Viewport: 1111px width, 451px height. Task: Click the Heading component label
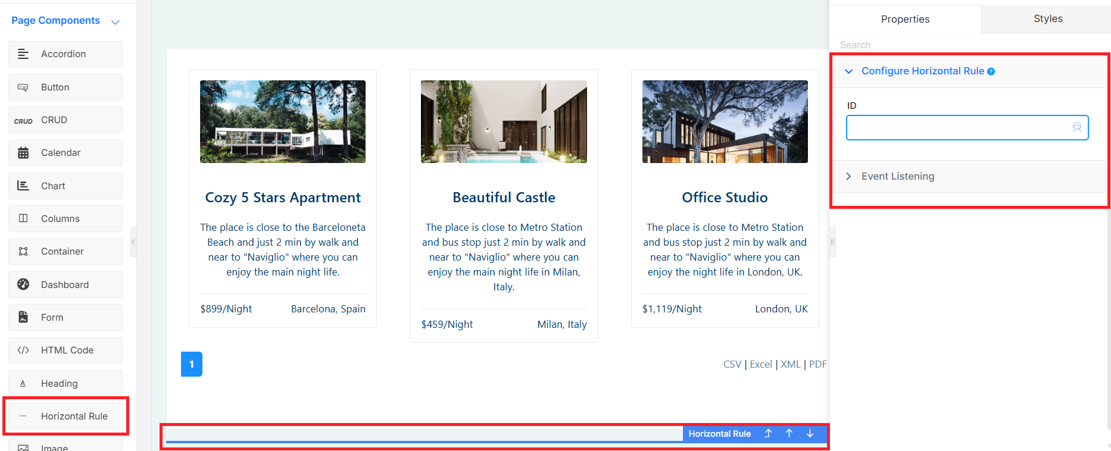[x=60, y=384]
